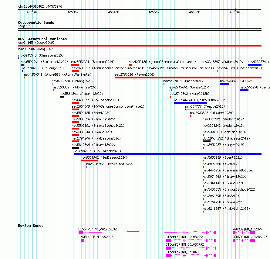Viewport: 270px width, 259px height.
Task: Open C15orf57|NM_052849 transcript label
Action: tap(182, 252)
